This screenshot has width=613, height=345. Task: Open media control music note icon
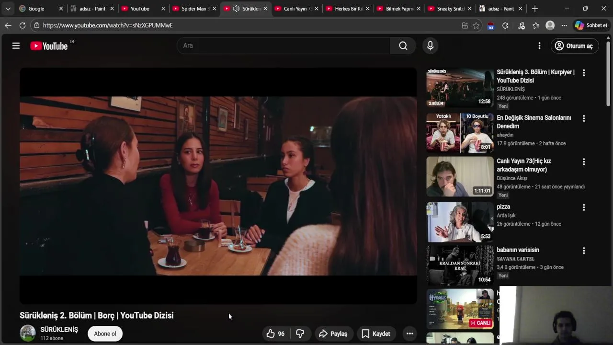(522, 25)
